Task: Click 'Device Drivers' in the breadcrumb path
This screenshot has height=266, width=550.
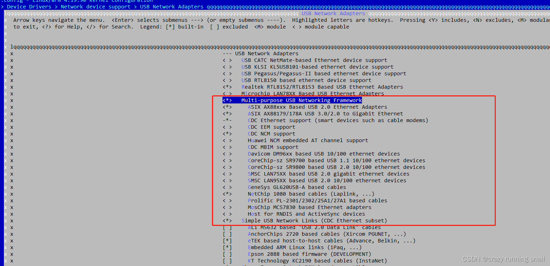Action: [29, 7]
